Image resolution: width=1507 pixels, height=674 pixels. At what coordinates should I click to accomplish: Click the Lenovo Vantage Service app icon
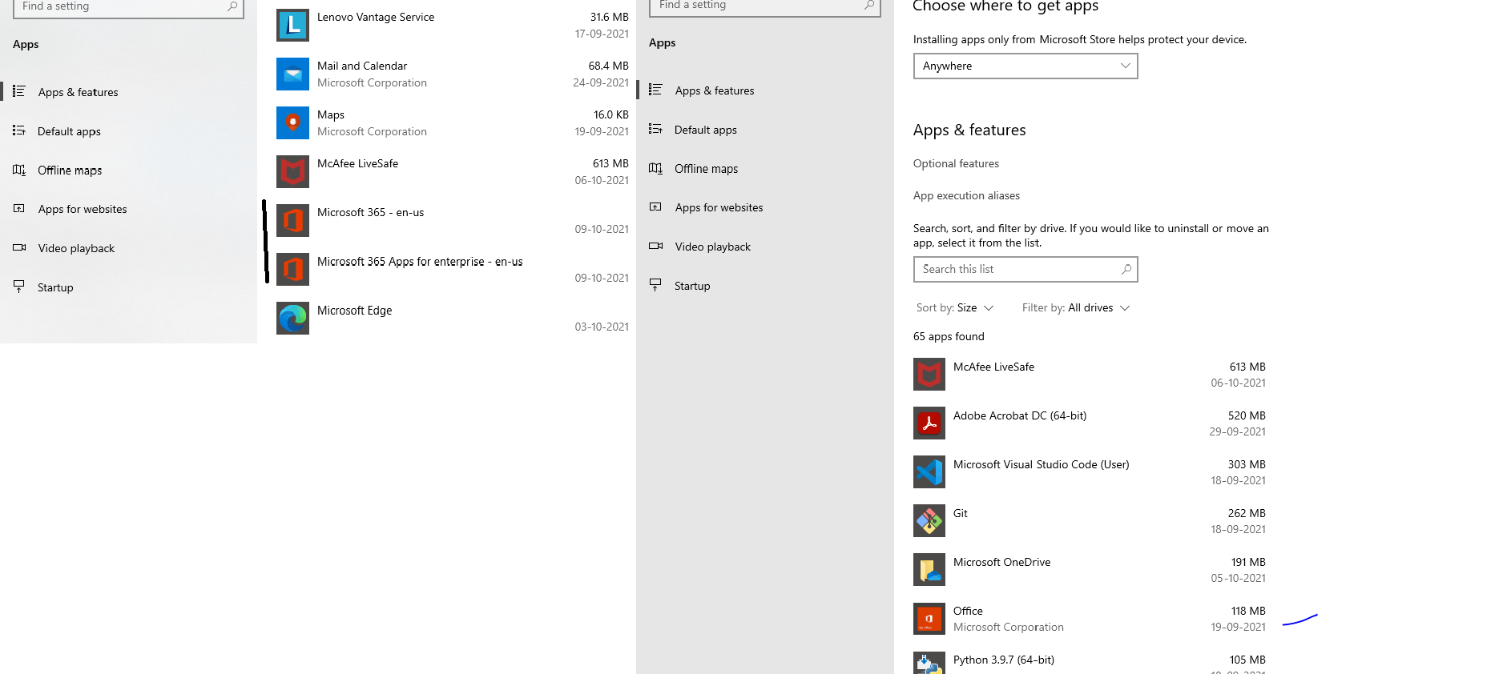point(292,25)
